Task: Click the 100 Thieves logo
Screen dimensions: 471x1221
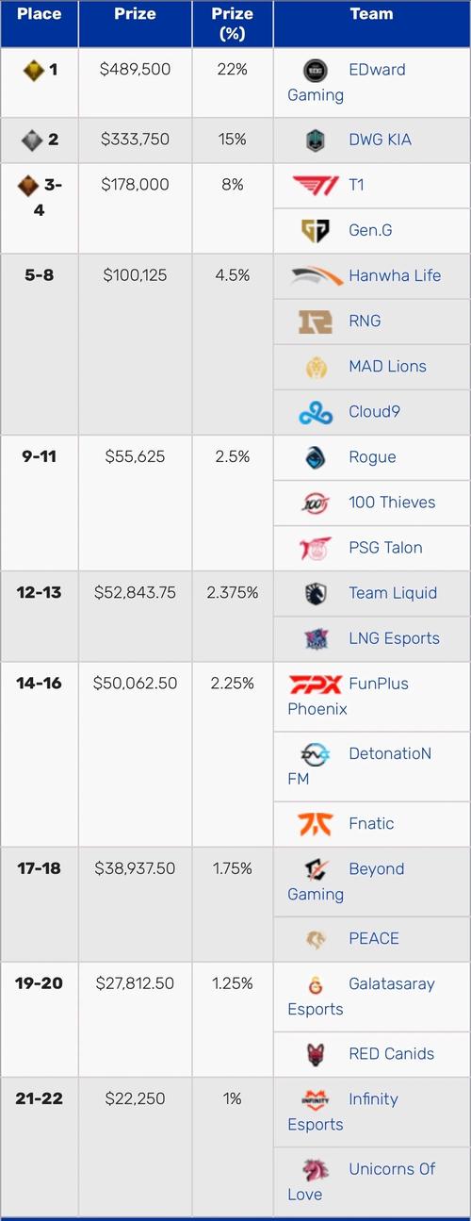Action: [x=315, y=503]
